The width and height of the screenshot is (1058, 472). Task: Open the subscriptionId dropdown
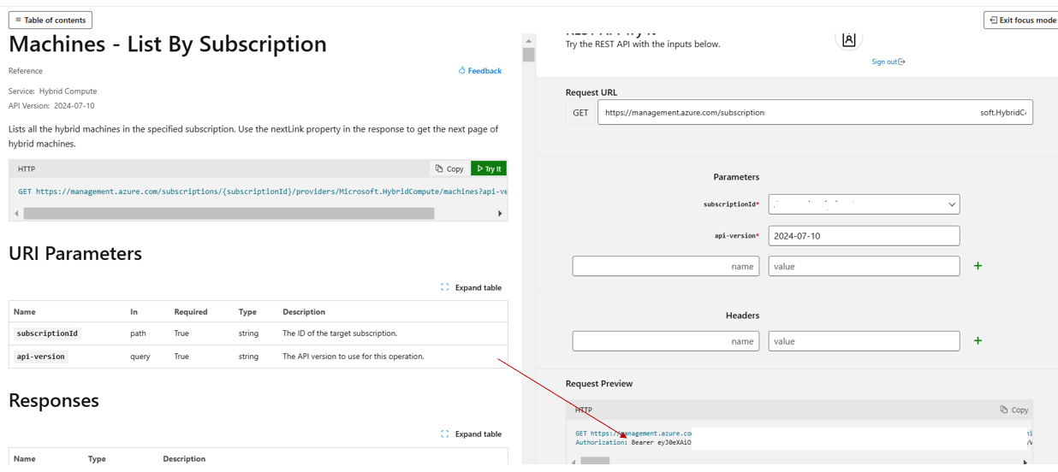click(864, 204)
